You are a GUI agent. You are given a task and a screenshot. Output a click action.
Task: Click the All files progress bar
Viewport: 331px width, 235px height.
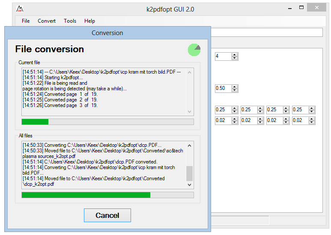point(107,195)
